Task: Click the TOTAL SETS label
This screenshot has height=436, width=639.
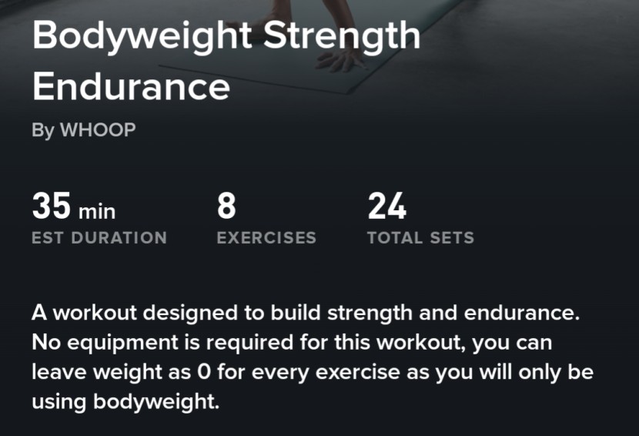Action: click(x=420, y=238)
